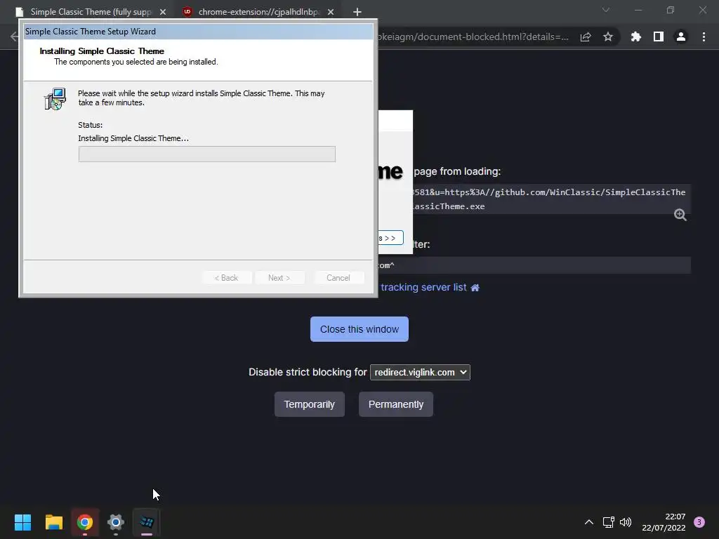Open volume speaker tray icon

tap(626, 522)
